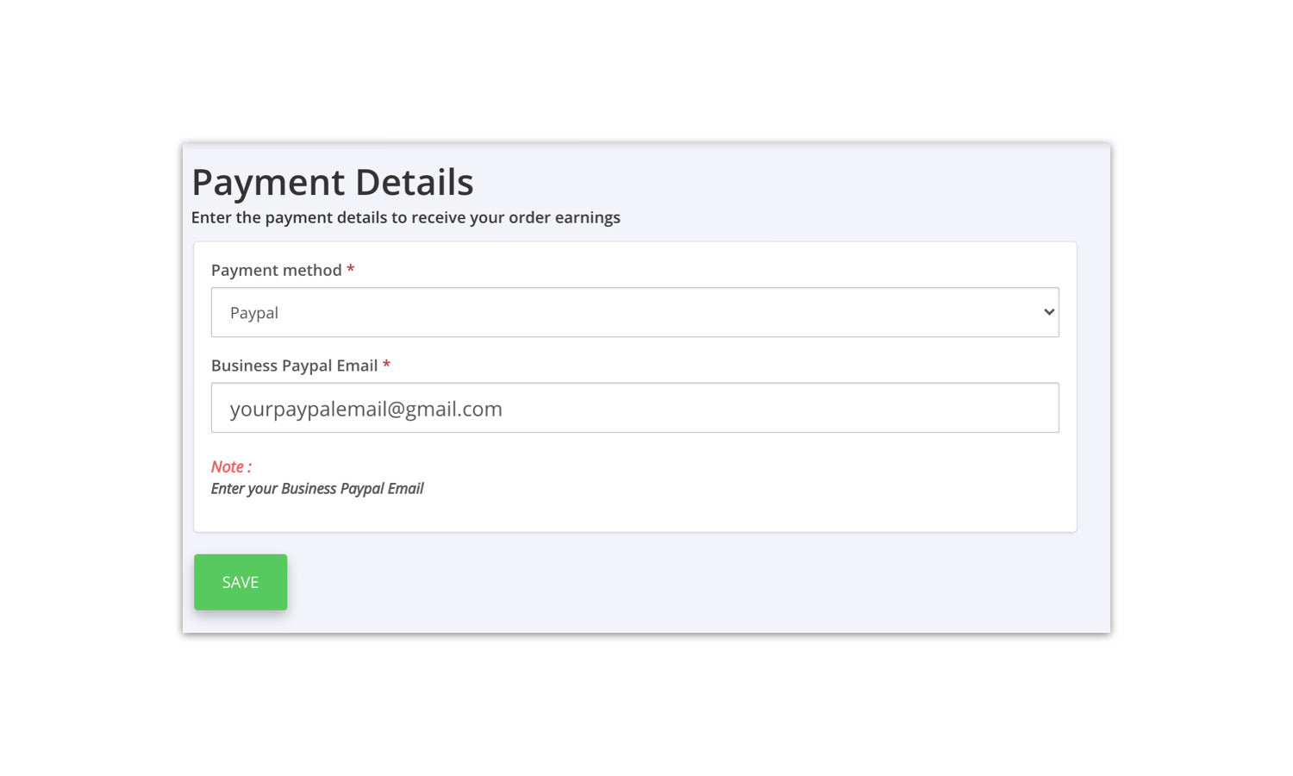Click the 'Payment method' field label
Screen dimensions: 1293x776
(276, 270)
